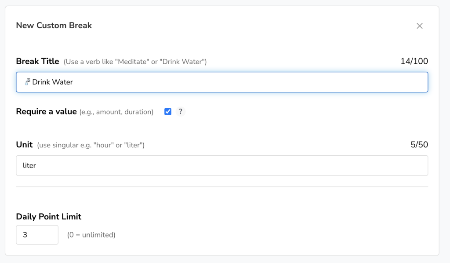Click the word "Water" in the title field
This screenshot has width=450, height=263.
click(x=63, y=82)
